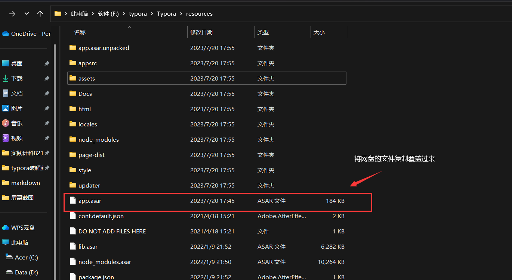The height and width of the screenshot is (280, 512).
Task: Click resources in the breadcrumb path
Action: (x=199, y=14)
